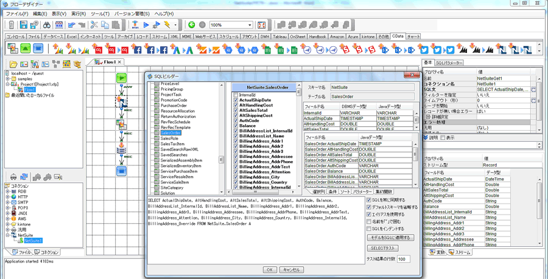Collapse the NetSuite connection node
The height and width of the screenshot is (279, 548).
click(8, 235)
